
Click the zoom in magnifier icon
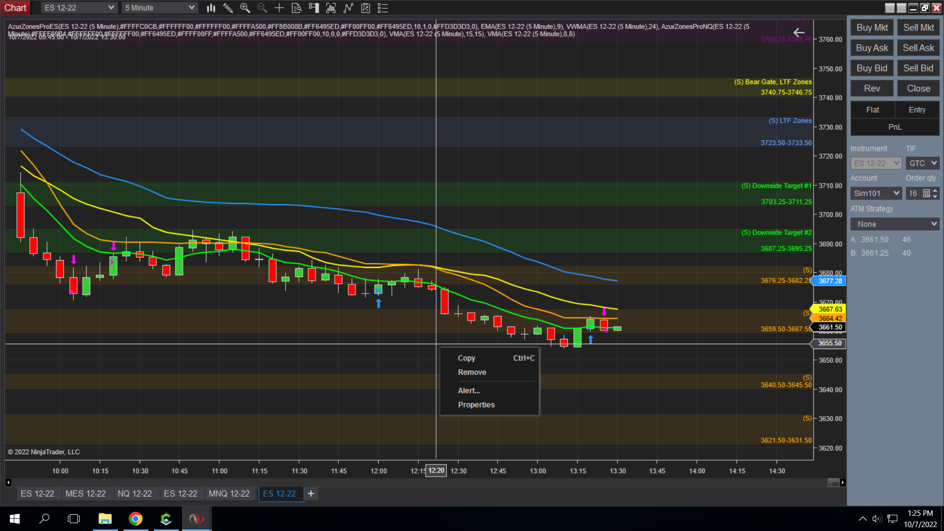[x=245, y=8]
